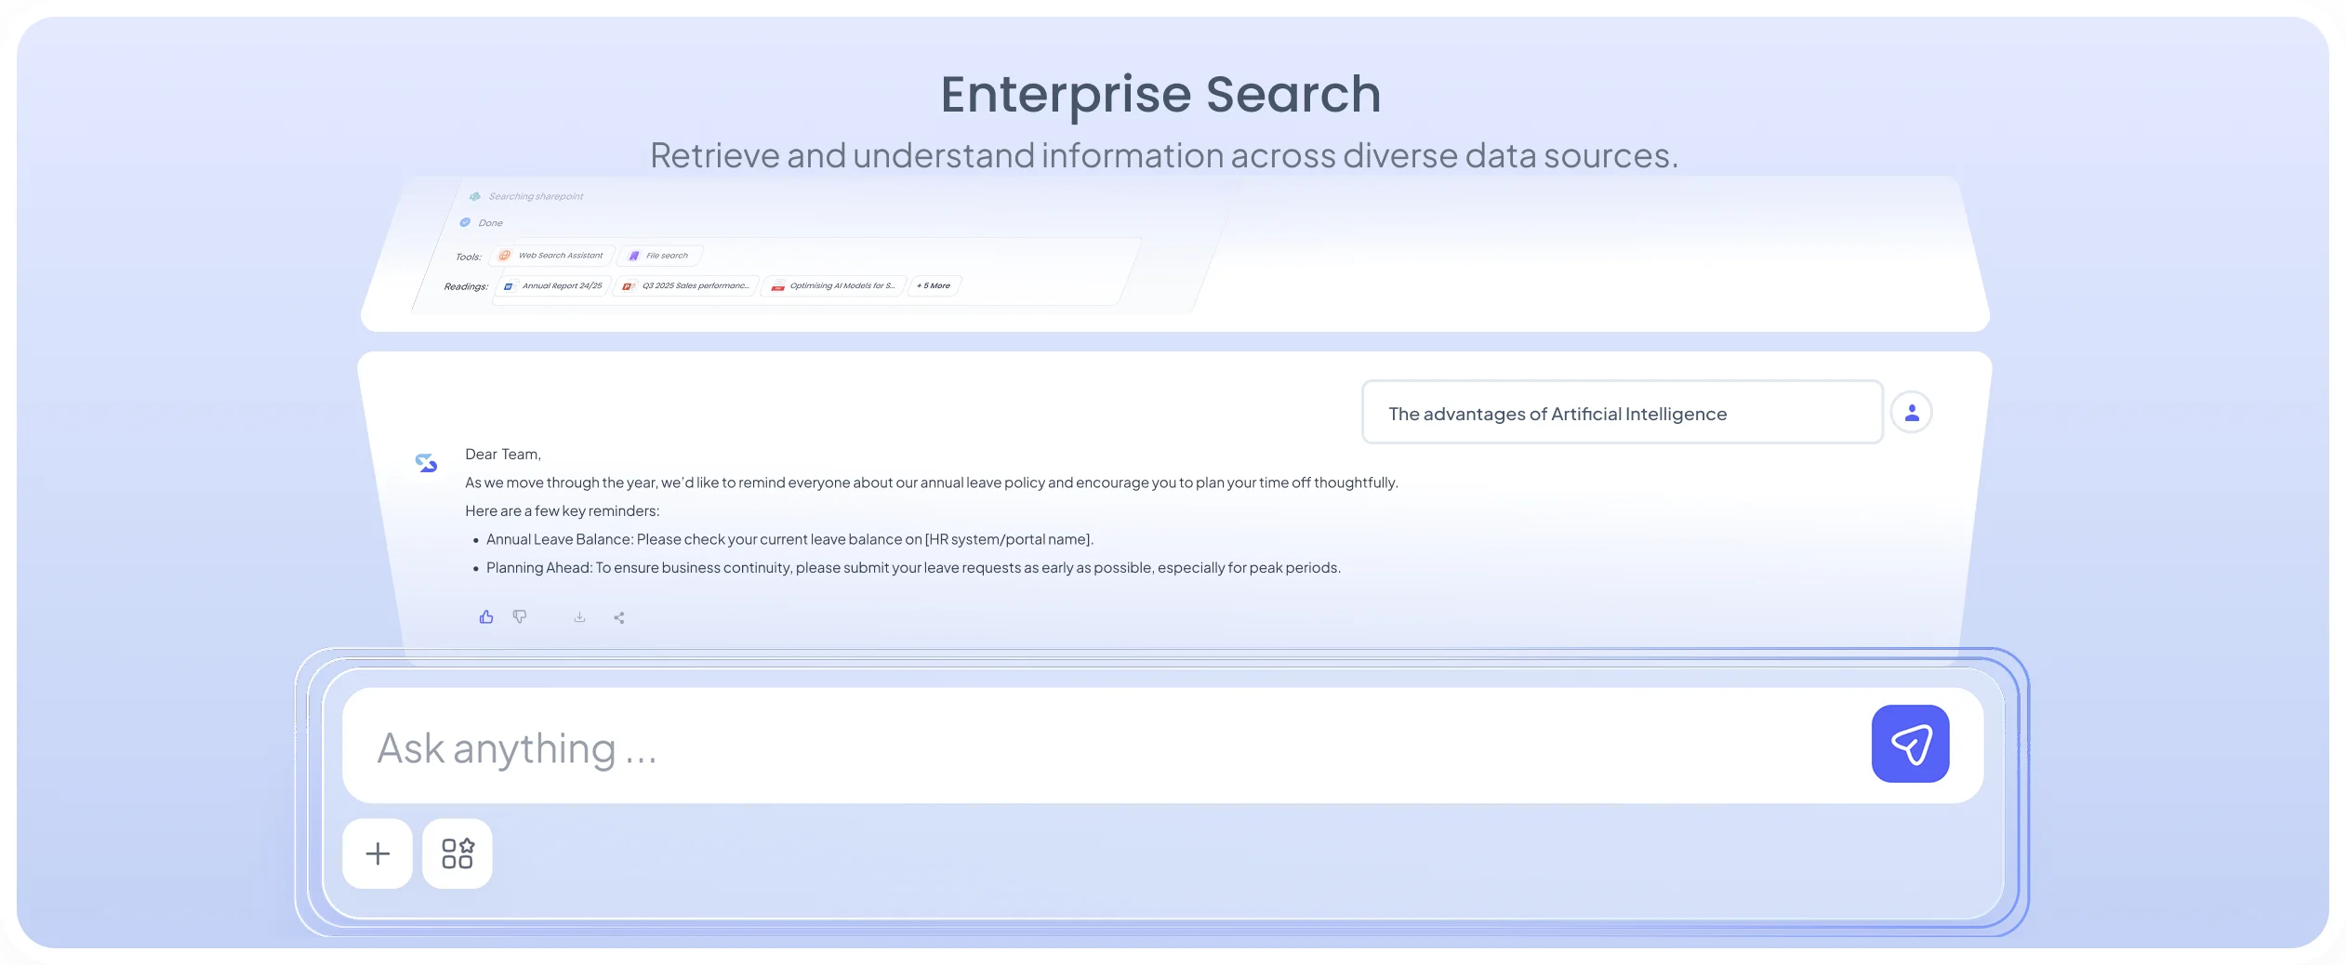
Task: Give a thumbs down to the response
Action: pos(521,616)
